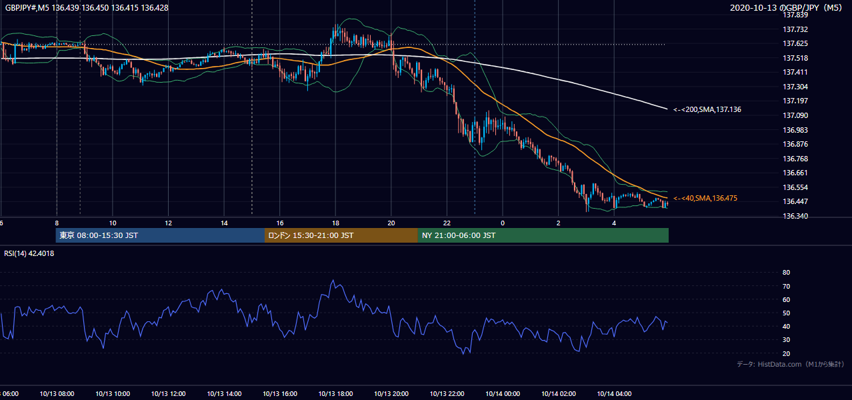Click the 10/13 16:00 date label
This screenshot has height=400, width=852.
coord(280,394)
